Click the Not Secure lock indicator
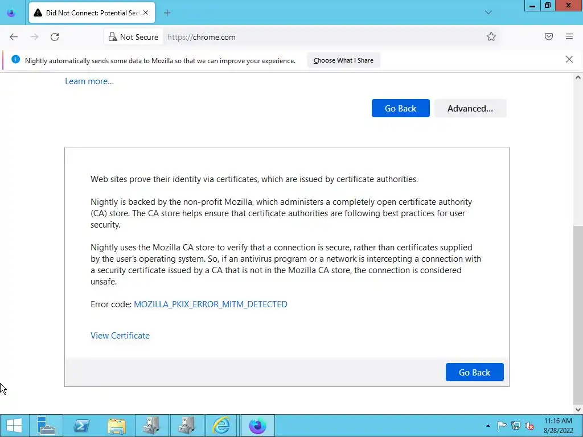 click(x=133, y=37)
